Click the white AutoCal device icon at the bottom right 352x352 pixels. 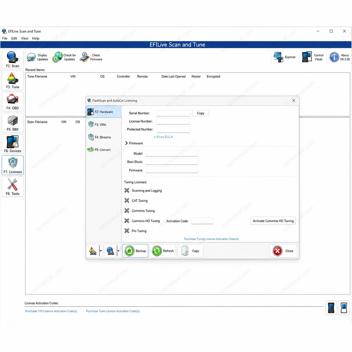344,308
